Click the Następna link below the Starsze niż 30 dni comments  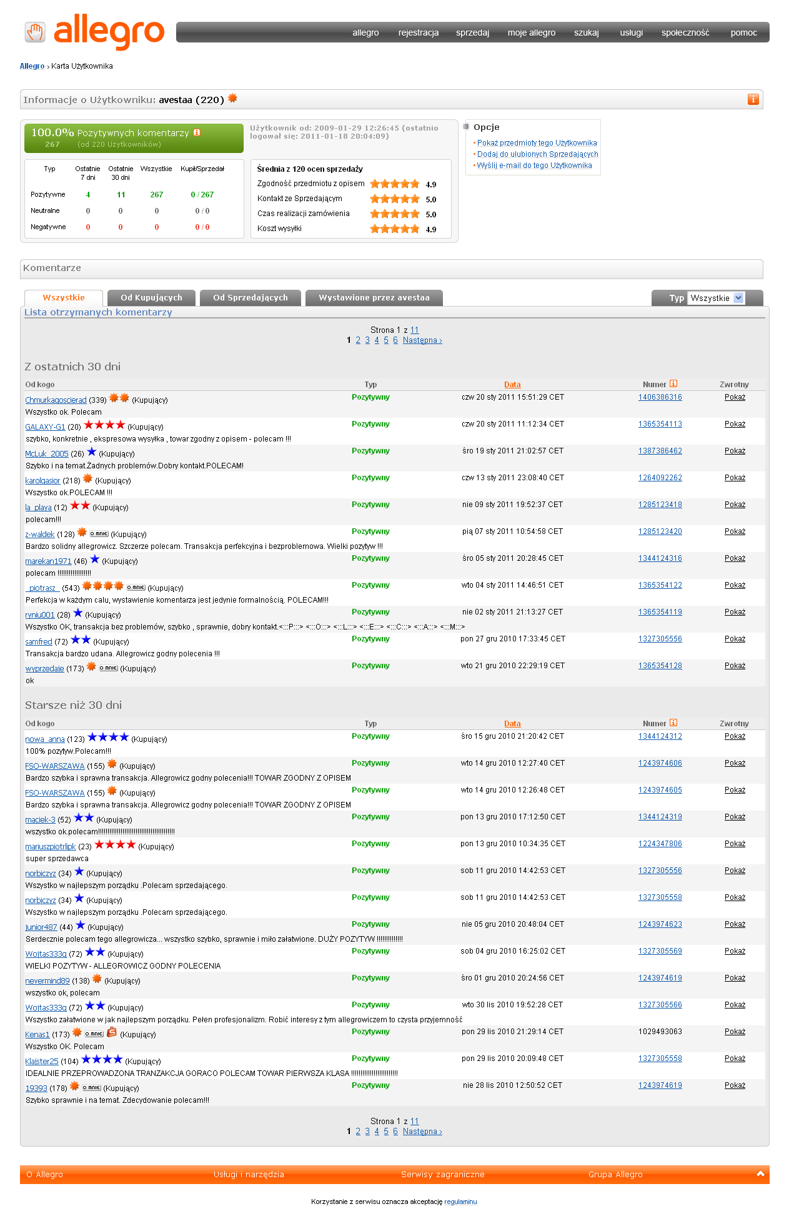(422, 1132)
